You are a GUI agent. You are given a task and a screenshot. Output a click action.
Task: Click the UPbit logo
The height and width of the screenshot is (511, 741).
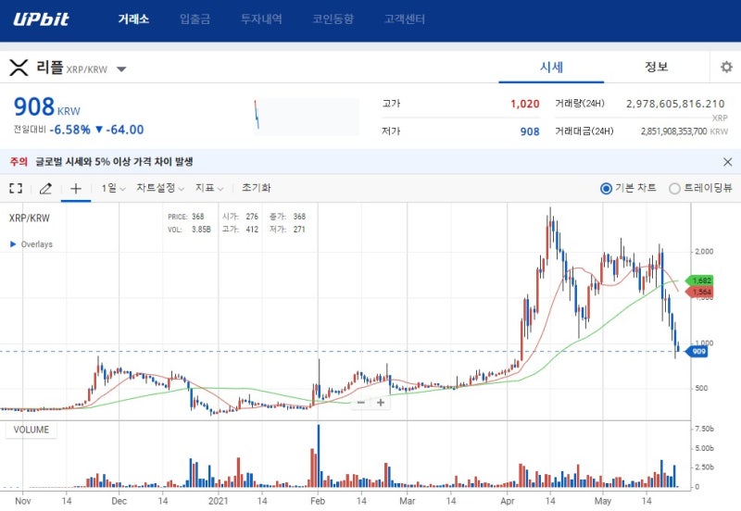(41, 19)
